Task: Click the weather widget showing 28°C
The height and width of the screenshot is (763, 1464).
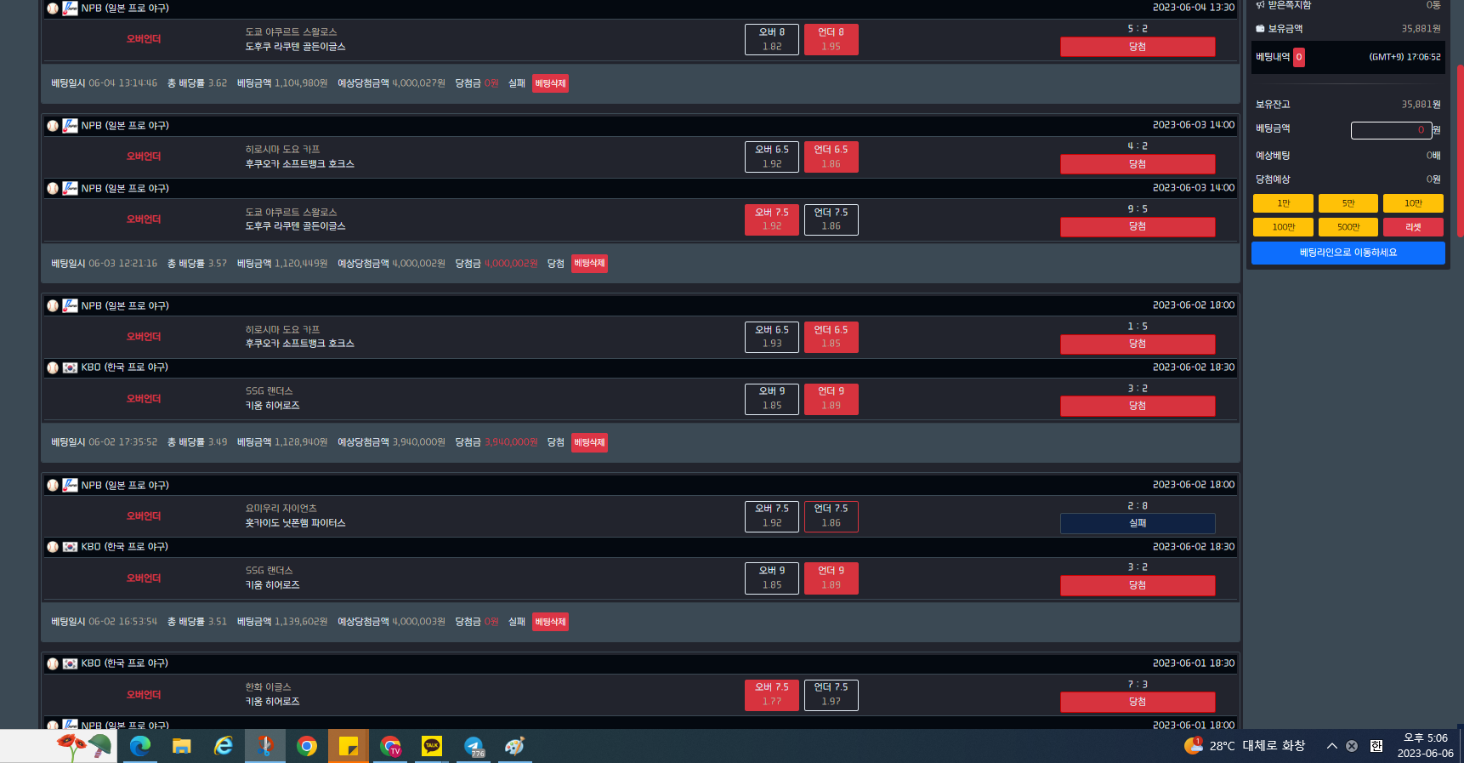Action: [1245, 746]
